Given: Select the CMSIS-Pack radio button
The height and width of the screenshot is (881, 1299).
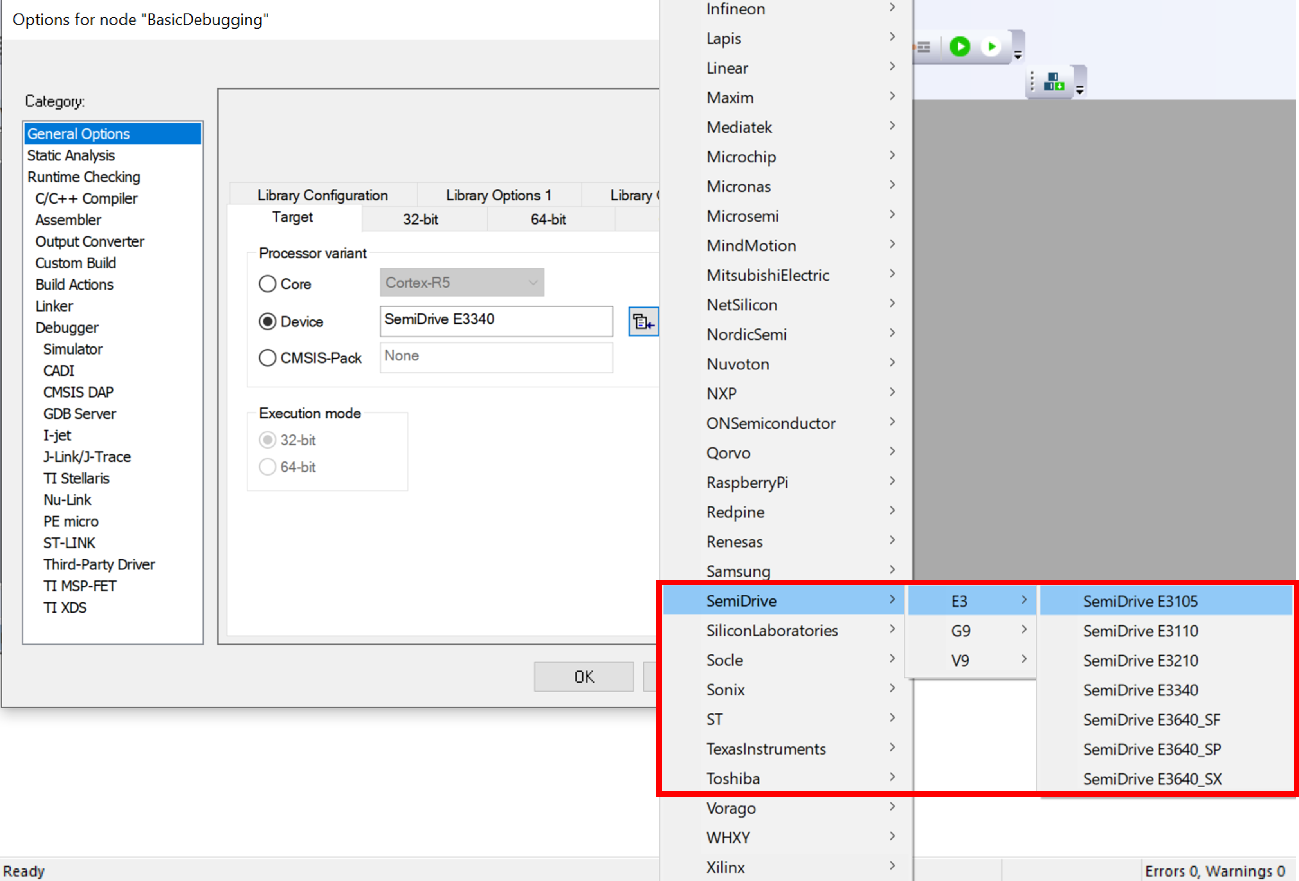Looking at the screenshot, I should (268, 358).
